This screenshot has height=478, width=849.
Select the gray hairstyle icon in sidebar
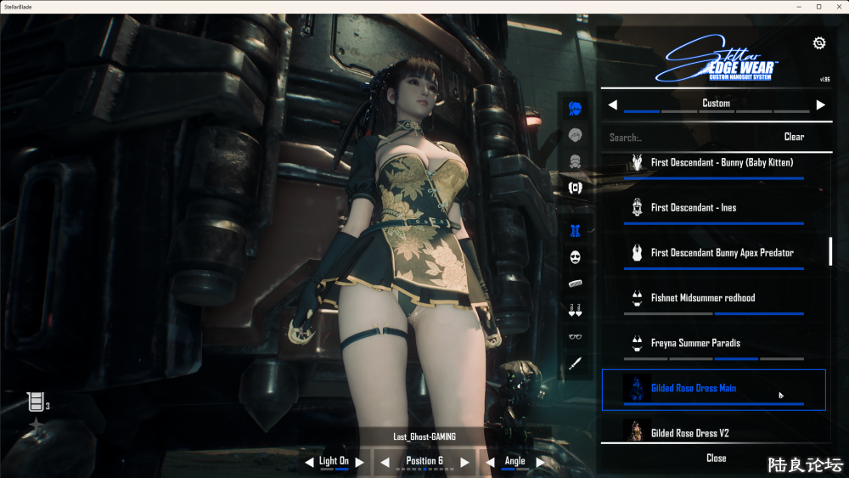point(575,135)
